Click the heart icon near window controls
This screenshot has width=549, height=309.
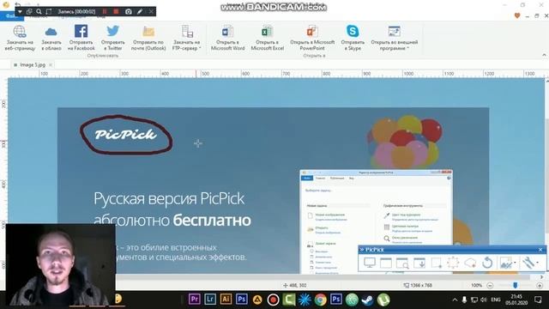(517, 15)
